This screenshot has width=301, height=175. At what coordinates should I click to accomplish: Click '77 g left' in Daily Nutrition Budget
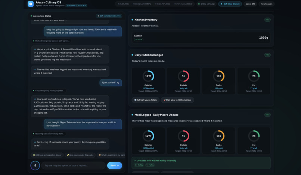254,88
